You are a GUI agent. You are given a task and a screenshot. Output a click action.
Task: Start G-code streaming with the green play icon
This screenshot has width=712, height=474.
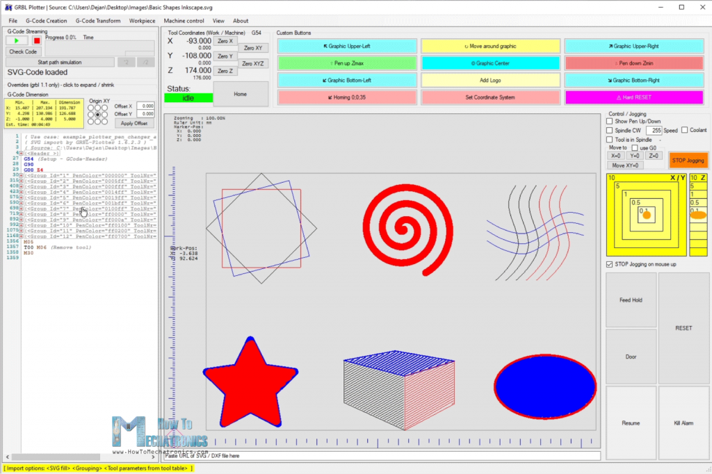click(17, 40)
